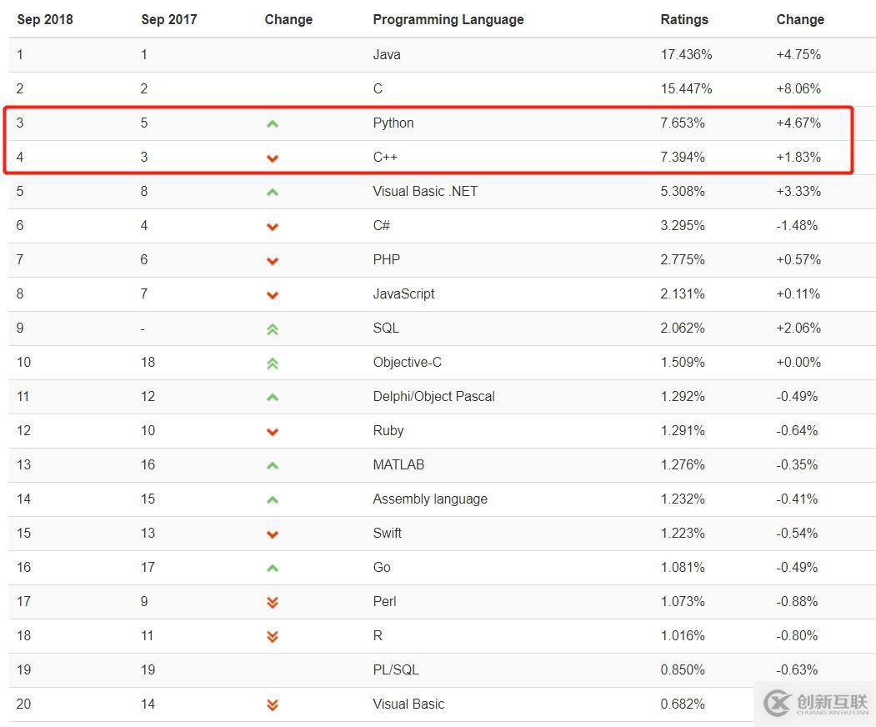
Task: Click the red down arrow beside C#
Action: pos(272,226)
